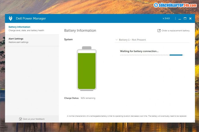This screenshot has height=132, width=199.
Task: Click the battery connection progress bar
Action: (x=152, y=55)
